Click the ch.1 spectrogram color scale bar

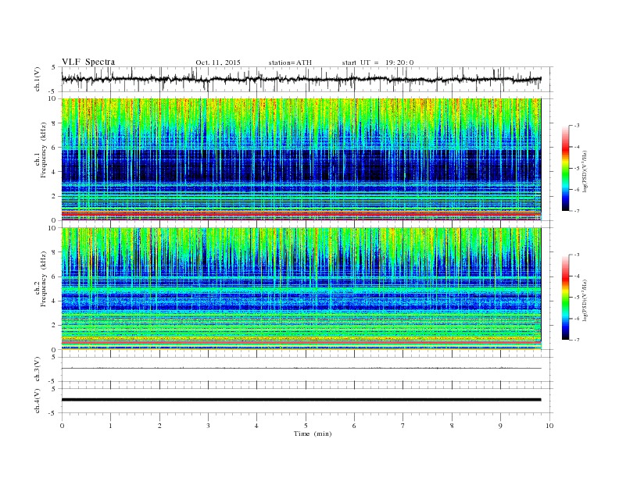[x=566, y=168]
